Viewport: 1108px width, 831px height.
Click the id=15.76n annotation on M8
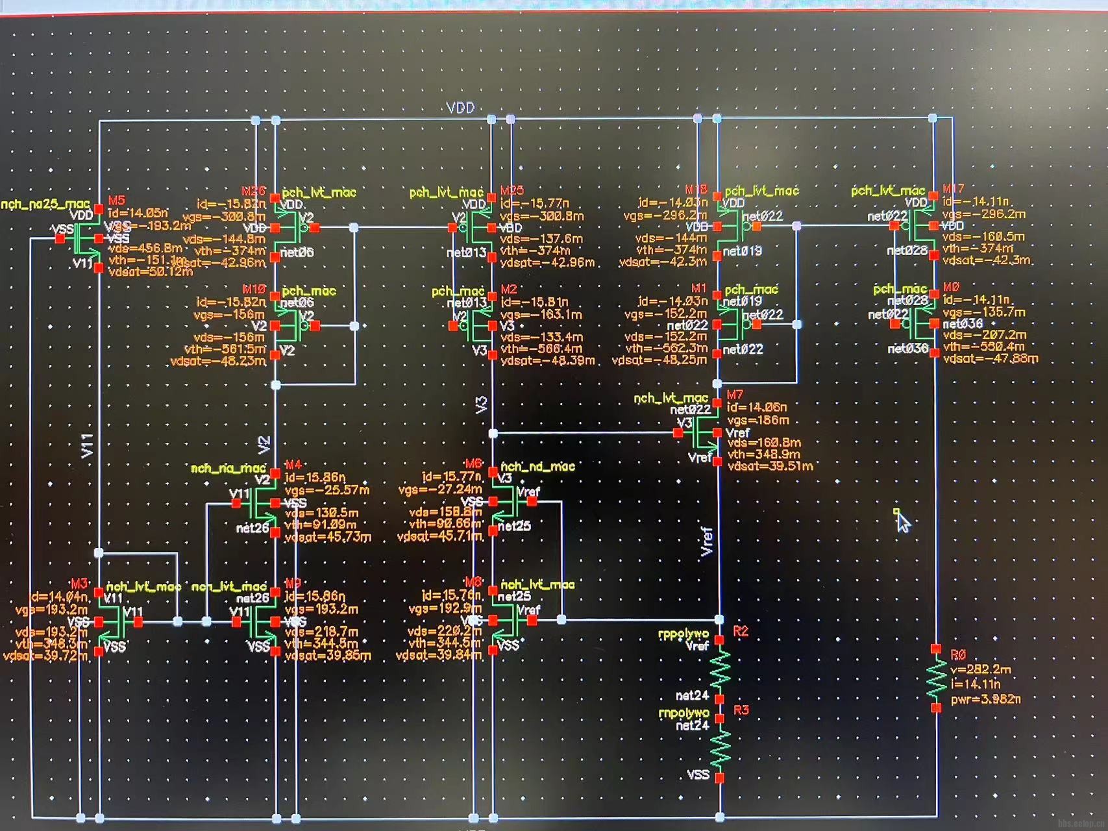click(452, 595)
